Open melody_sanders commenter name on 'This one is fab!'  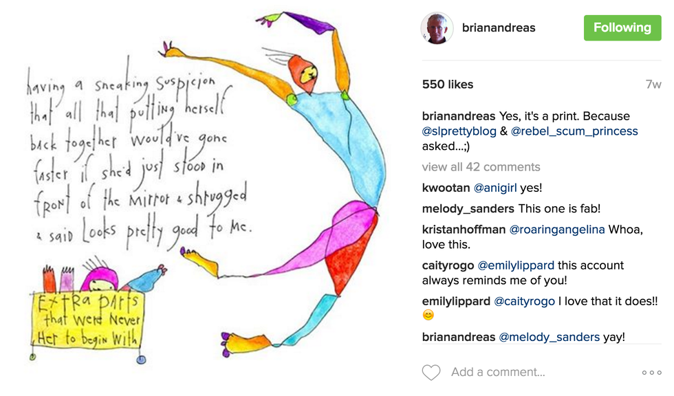(x=468, y=209)
